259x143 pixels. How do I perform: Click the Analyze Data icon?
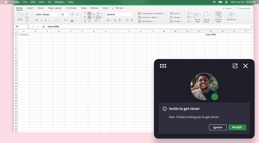[x=218, y=15]
